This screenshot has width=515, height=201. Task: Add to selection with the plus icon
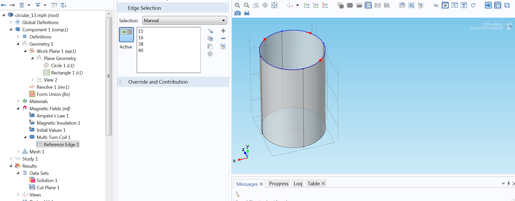pos(223,31)
